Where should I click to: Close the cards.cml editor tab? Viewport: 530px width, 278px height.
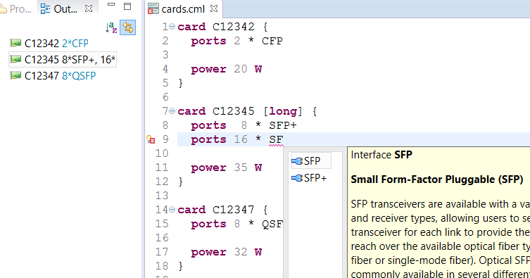click(214, 8)
